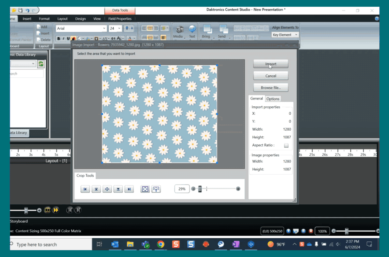The image size is (389, 257).
Task: Click the align crop to bottom icon
Action: [118, 189]
